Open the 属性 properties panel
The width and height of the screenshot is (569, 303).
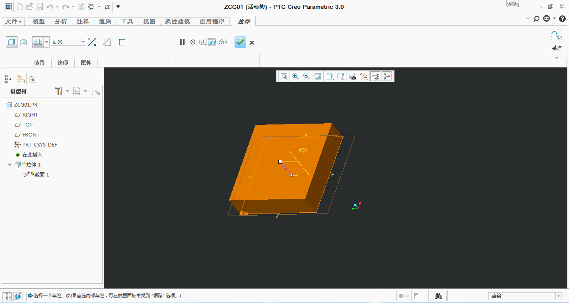(86, 63)
